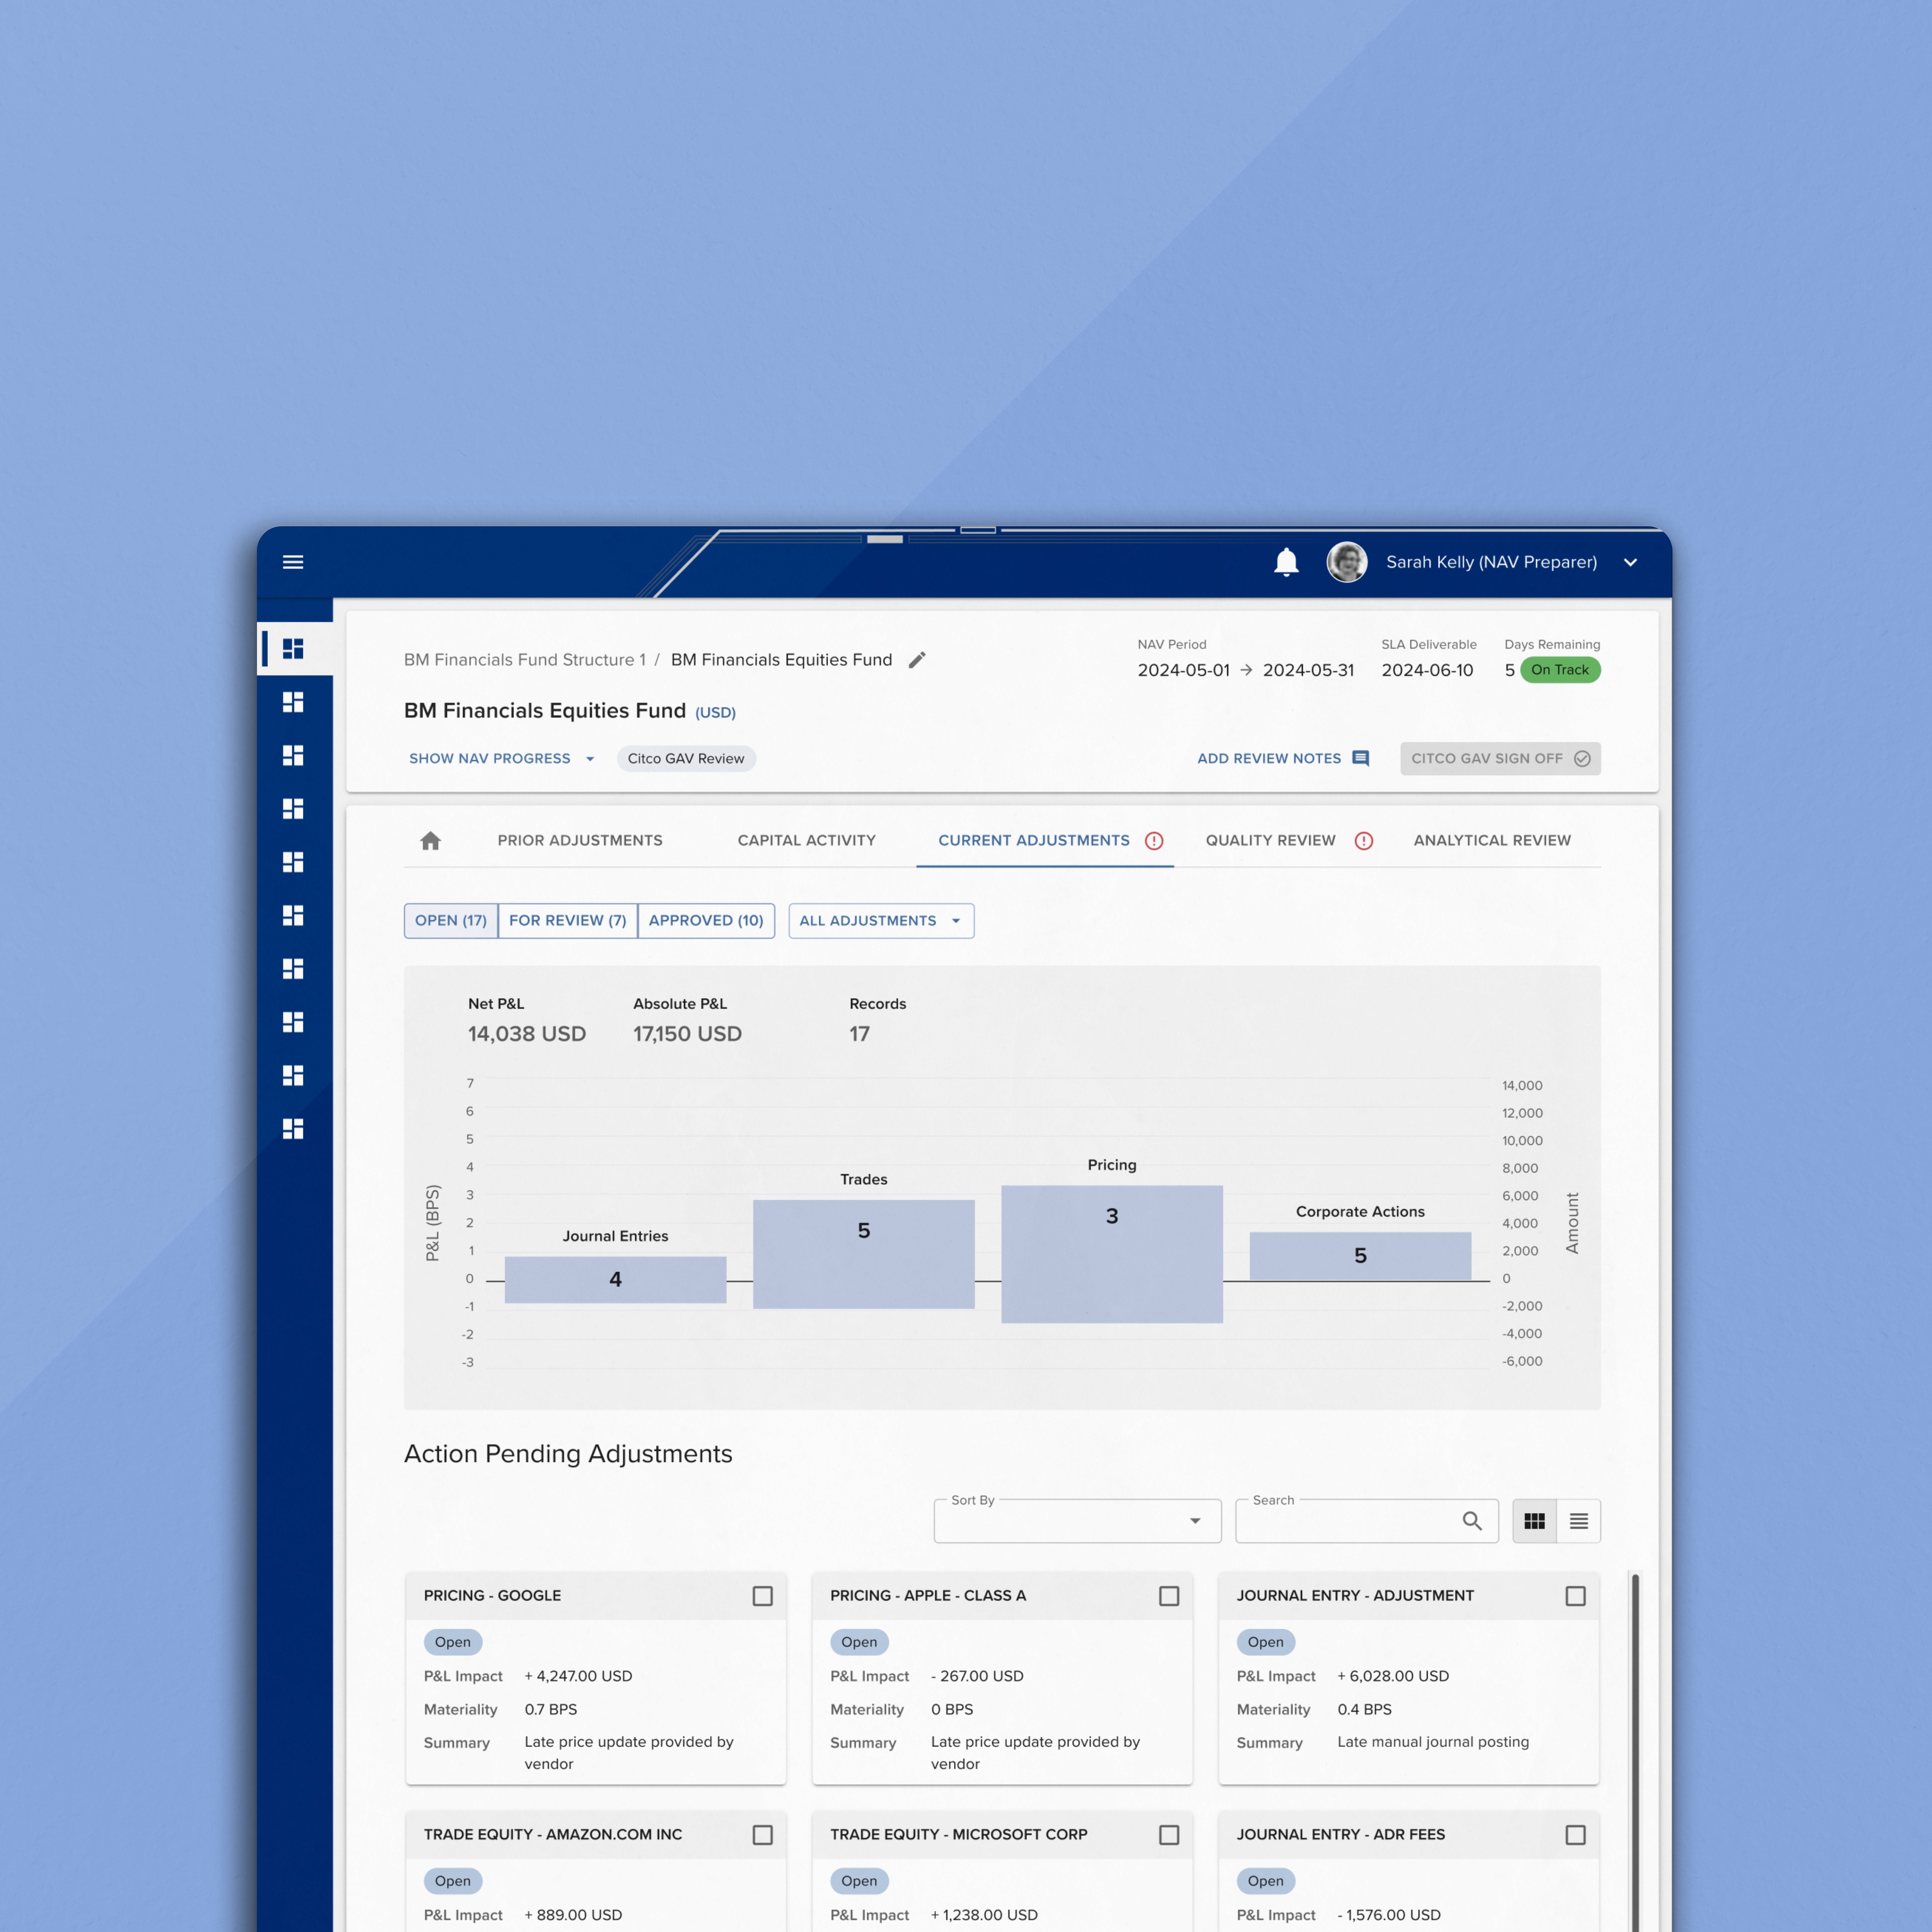The image size is (1932, 1932).
Task: Click Sarah Kelly's profile avatar
Action: pos(1347,562)
